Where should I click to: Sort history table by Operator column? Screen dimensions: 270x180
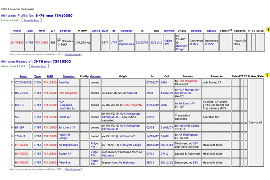click(x=69, y=76)
